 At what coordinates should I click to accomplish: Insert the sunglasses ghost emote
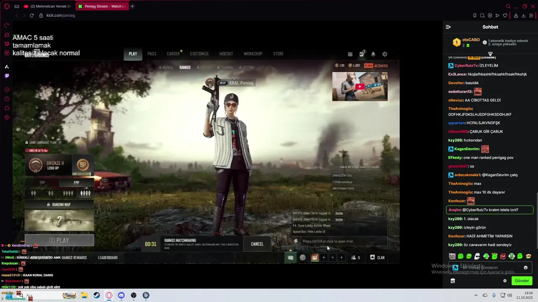click(477, 256)
